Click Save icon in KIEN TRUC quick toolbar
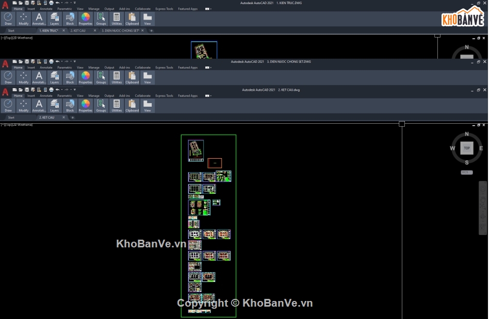The width and height of the screenshot is (490, 319). point(26,3)
